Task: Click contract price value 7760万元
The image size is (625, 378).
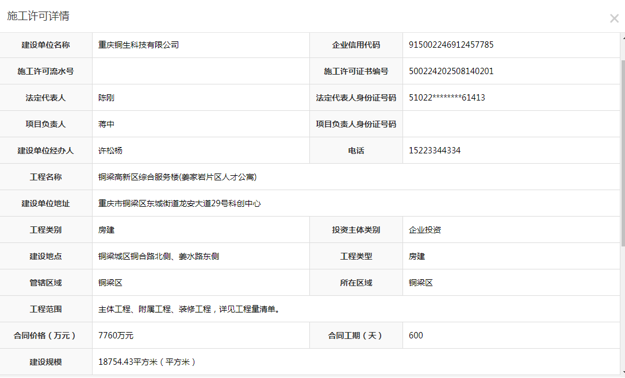Action: coord(116,335)
